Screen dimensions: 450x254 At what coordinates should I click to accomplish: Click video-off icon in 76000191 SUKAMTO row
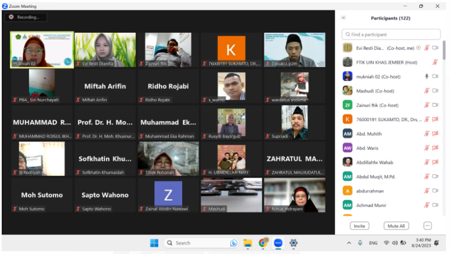coord(435,119)
